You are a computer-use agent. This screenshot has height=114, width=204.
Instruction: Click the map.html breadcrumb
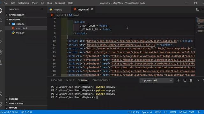click(x=60, y=15)
